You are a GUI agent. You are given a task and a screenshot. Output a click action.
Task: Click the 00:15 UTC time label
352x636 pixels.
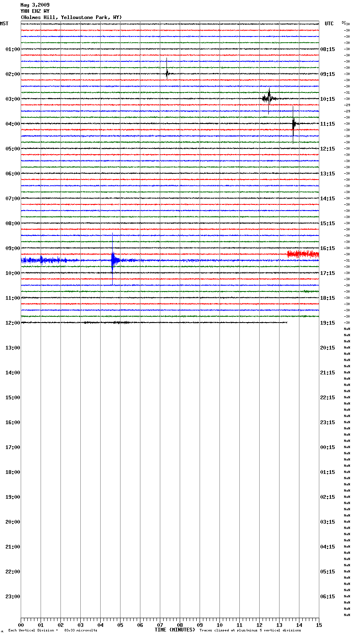pos(328,447)
